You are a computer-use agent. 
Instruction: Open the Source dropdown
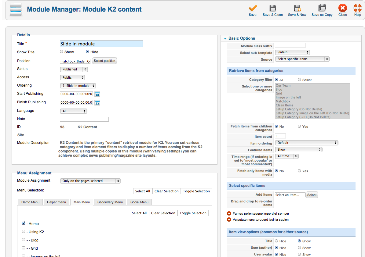(x=302, y=59)
